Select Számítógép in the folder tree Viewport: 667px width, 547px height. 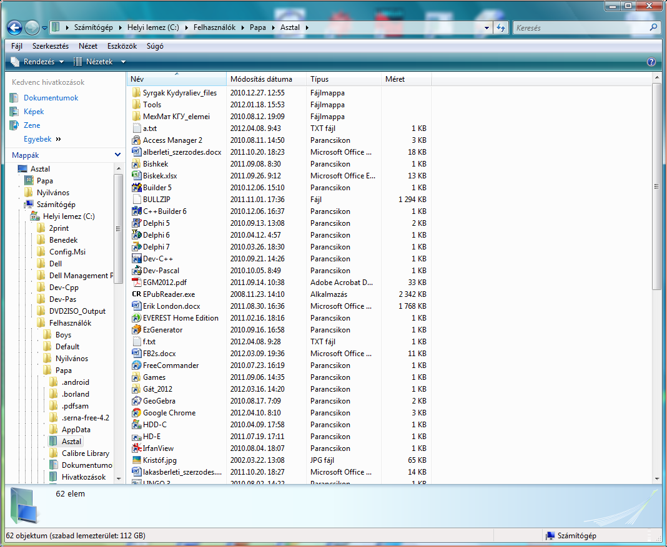click(x=56, y=205)
